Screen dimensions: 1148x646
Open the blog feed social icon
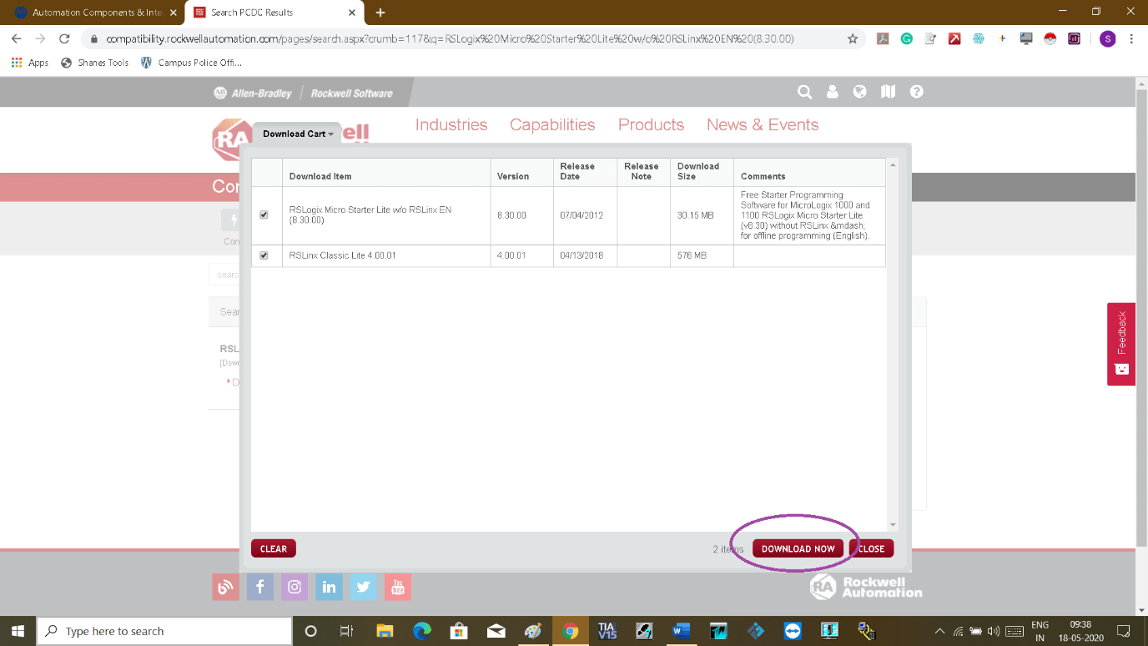[x=225, y=587]
